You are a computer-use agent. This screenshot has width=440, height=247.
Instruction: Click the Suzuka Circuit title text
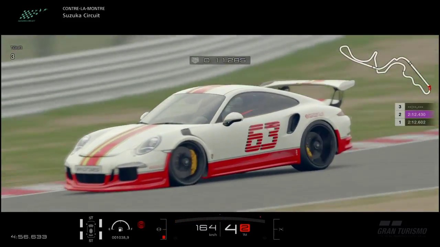pos(81,15)
